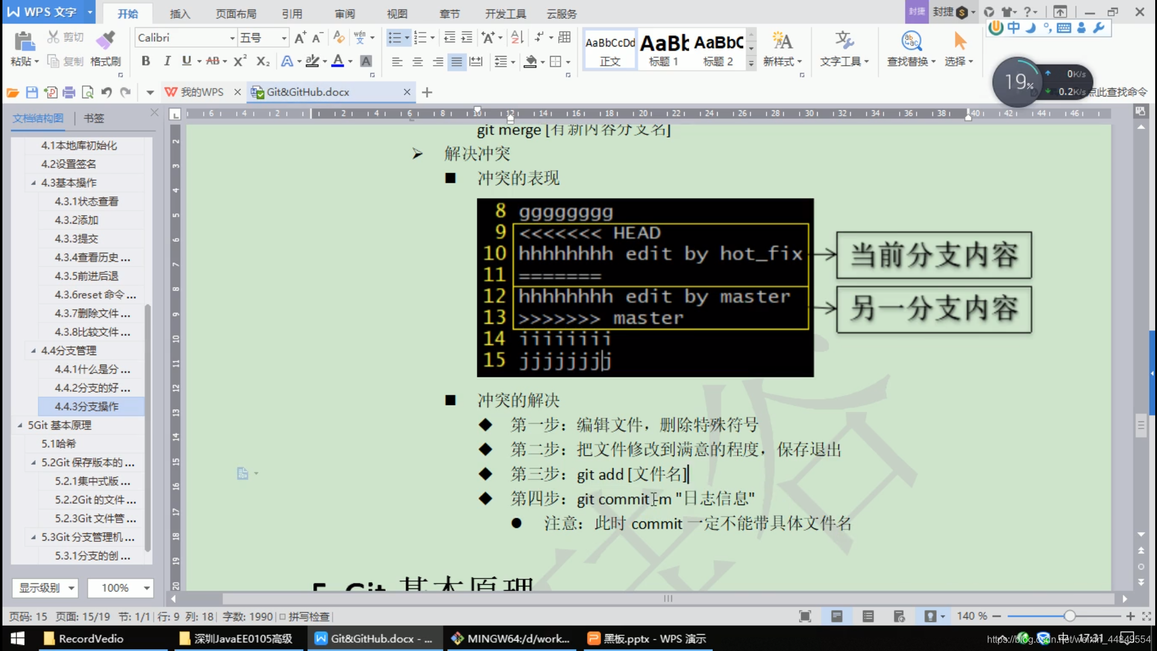Open the 开发工具 ribbon tab
The image size is (1157, 651).
(x=506, y=13)
